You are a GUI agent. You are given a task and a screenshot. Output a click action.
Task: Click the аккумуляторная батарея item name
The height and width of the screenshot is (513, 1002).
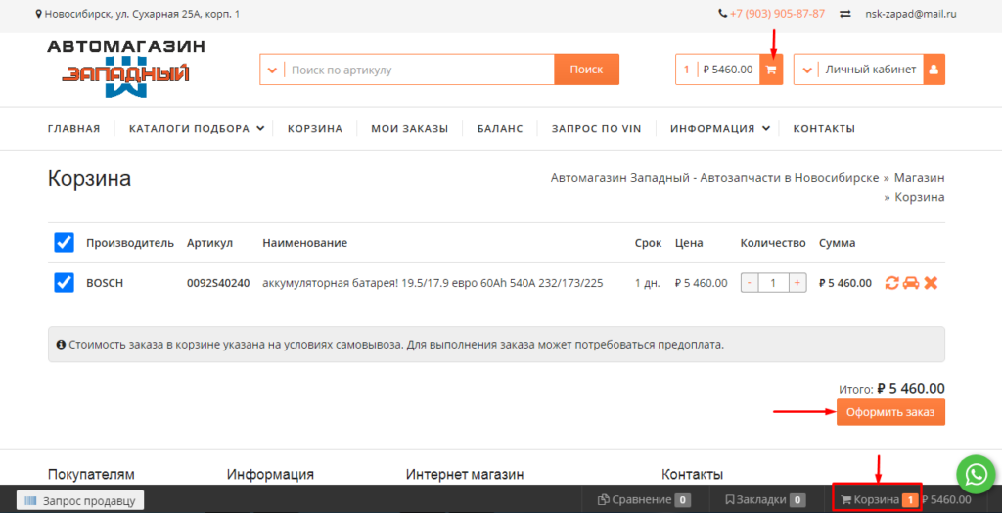click(433, 283)
